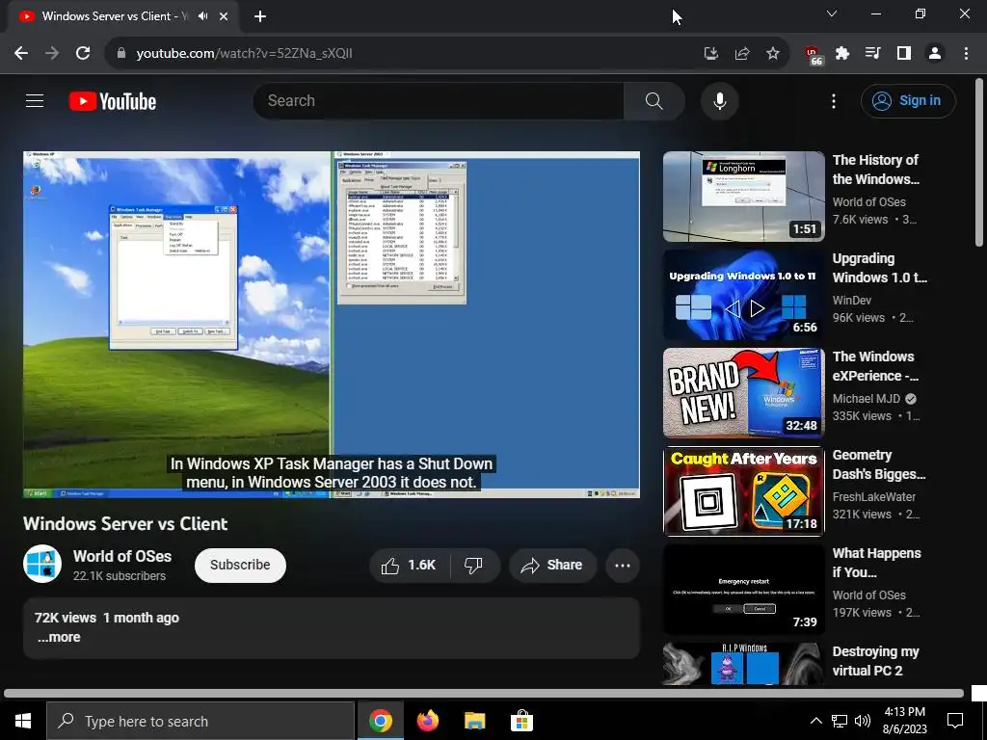Open Chrome three-dot menu
The image size is (987, 740).
coord(966,54)
